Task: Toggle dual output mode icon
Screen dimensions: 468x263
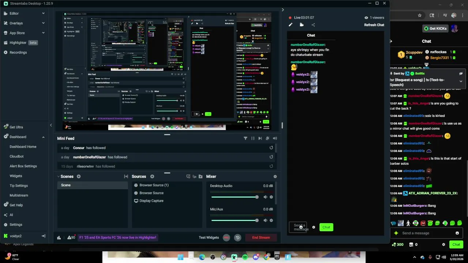Action: pyautogui.click(x=188, y=176)
